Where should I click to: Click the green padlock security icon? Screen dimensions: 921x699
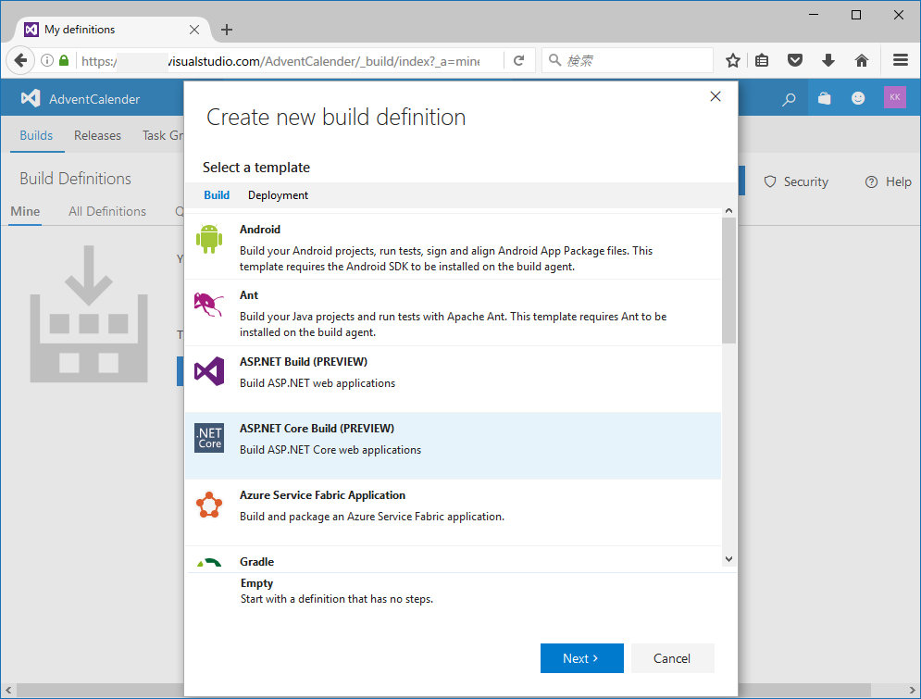pyautogui.click(x=64, y=60)
